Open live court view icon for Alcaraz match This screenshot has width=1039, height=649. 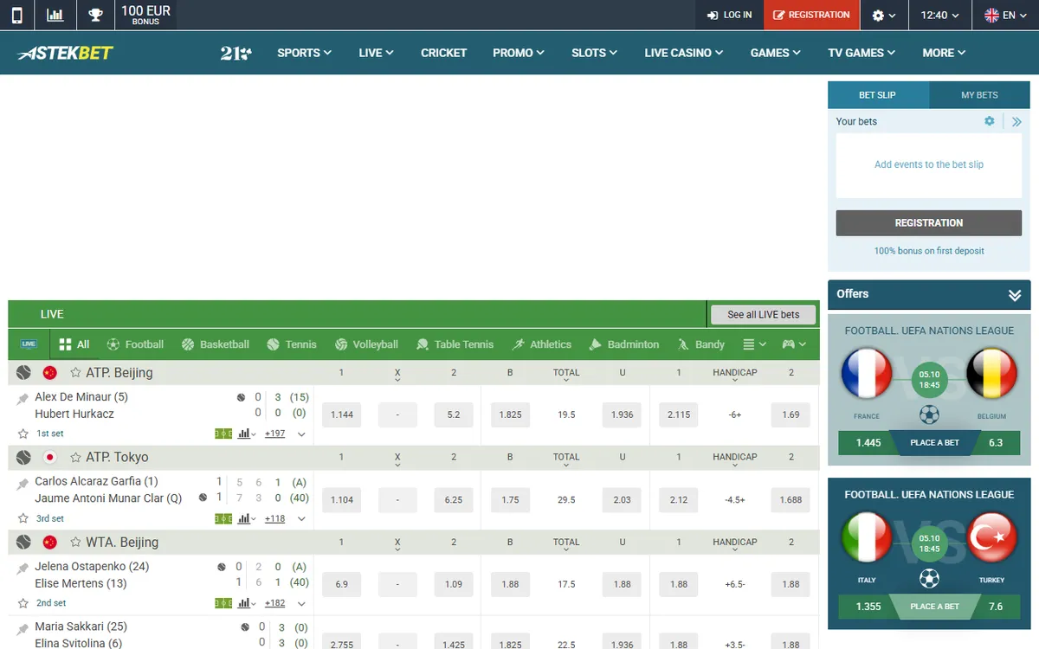pos(223,518)
